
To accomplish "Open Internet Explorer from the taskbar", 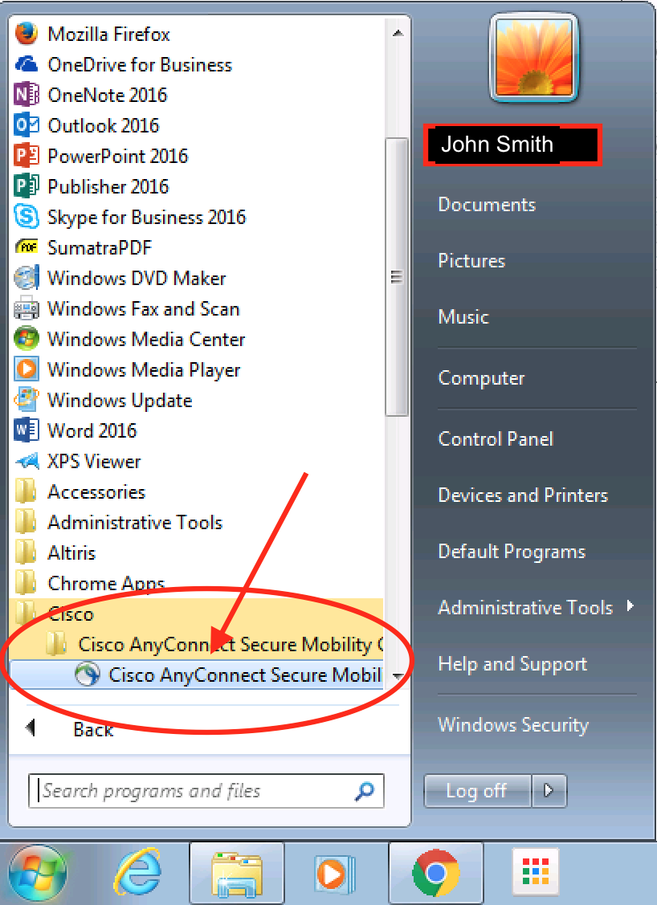I will 137,872.
